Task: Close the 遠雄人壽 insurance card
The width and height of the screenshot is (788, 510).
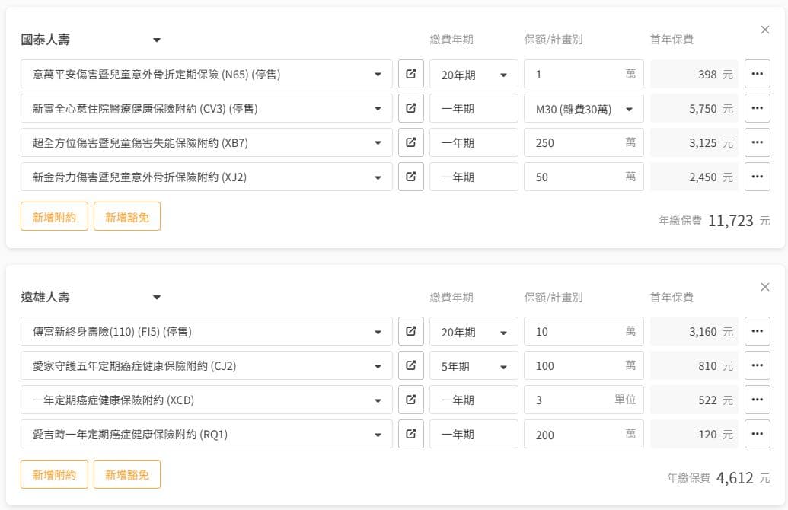Action: click(765, 287)
